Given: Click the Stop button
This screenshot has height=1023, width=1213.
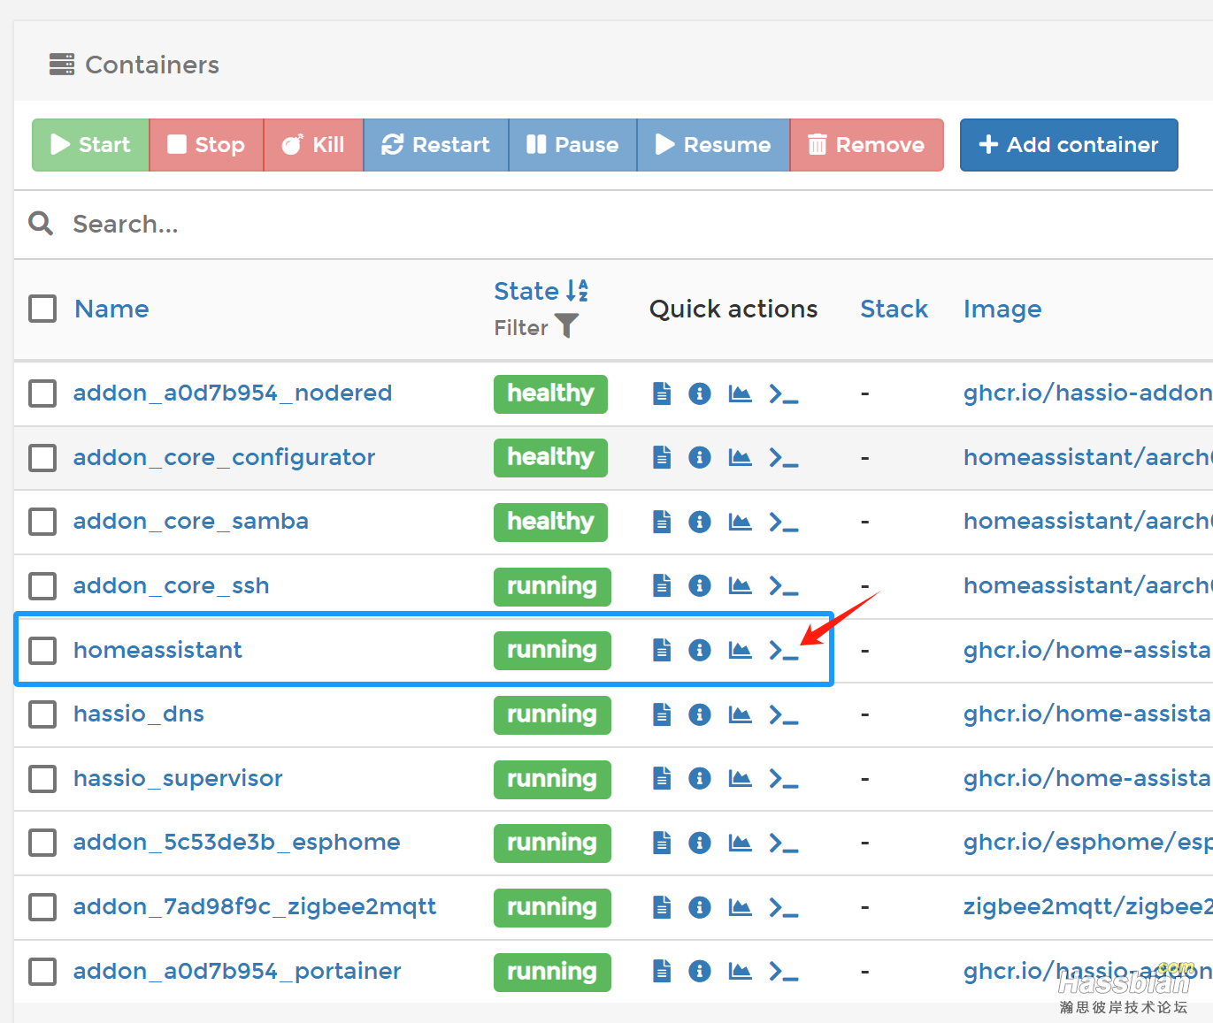Looking at the screenshot, I should (x=206, y=145).
